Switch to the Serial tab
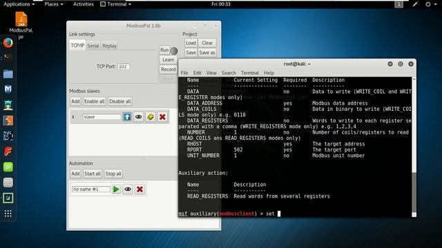Viewport: 442px width, 248px height. click(x=93, y=45)
